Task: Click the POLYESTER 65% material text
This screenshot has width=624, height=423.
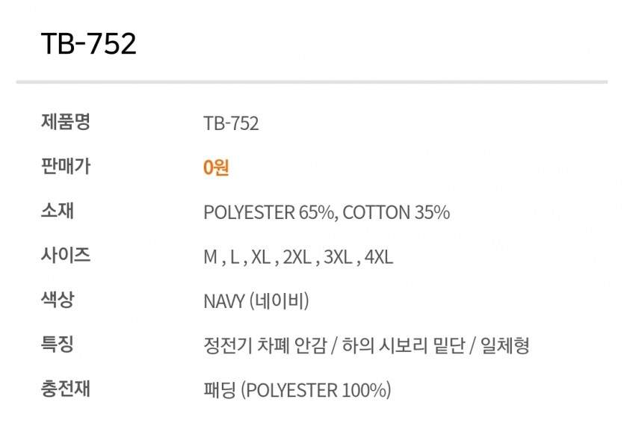Action: pos(271,213)
